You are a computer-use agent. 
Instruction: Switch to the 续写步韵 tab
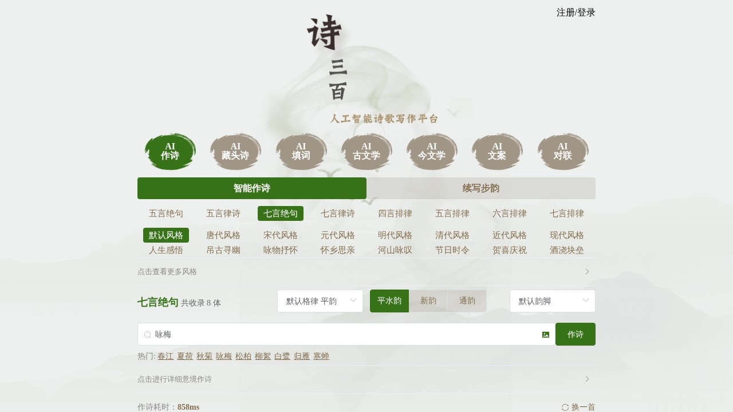click(480, 188)
